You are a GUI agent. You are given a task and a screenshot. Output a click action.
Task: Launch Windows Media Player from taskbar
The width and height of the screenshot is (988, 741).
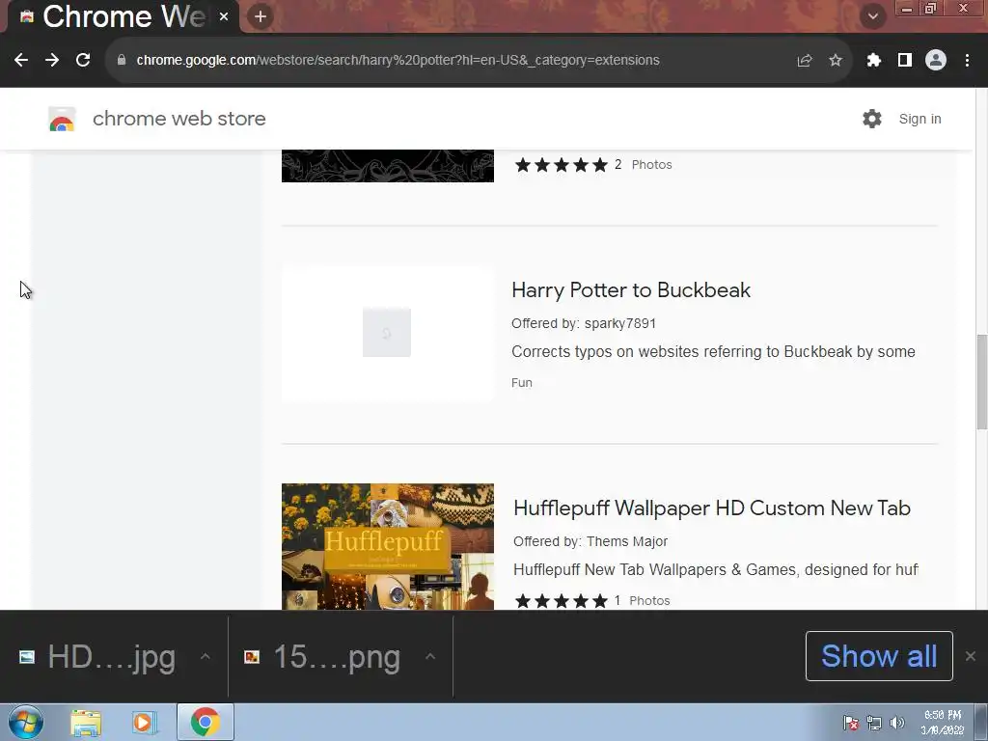pos(145,722)
